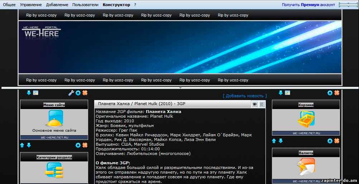Open the Управление menu

click(31, 5)
